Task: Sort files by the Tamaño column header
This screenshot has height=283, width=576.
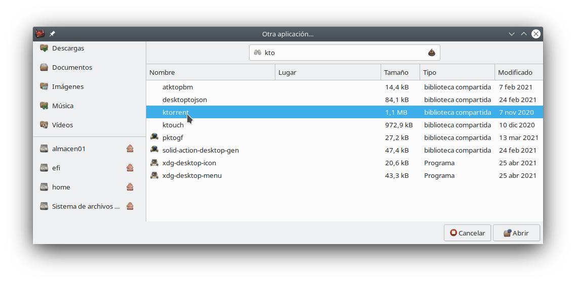Action: (x=400, y=72)
